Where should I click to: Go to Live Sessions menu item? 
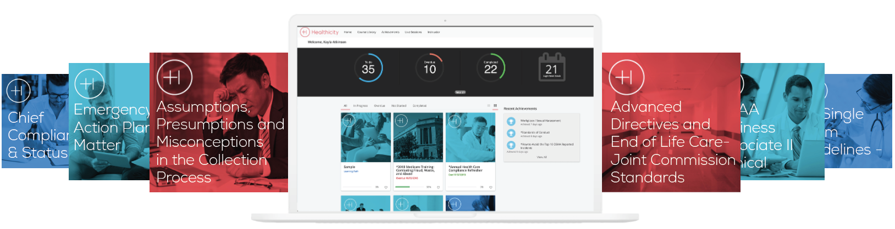pos(413,32)
